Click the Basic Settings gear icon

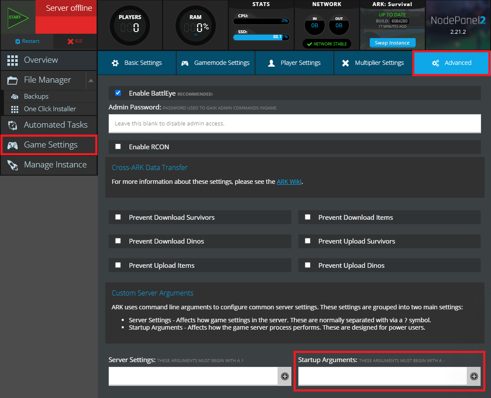115,63
